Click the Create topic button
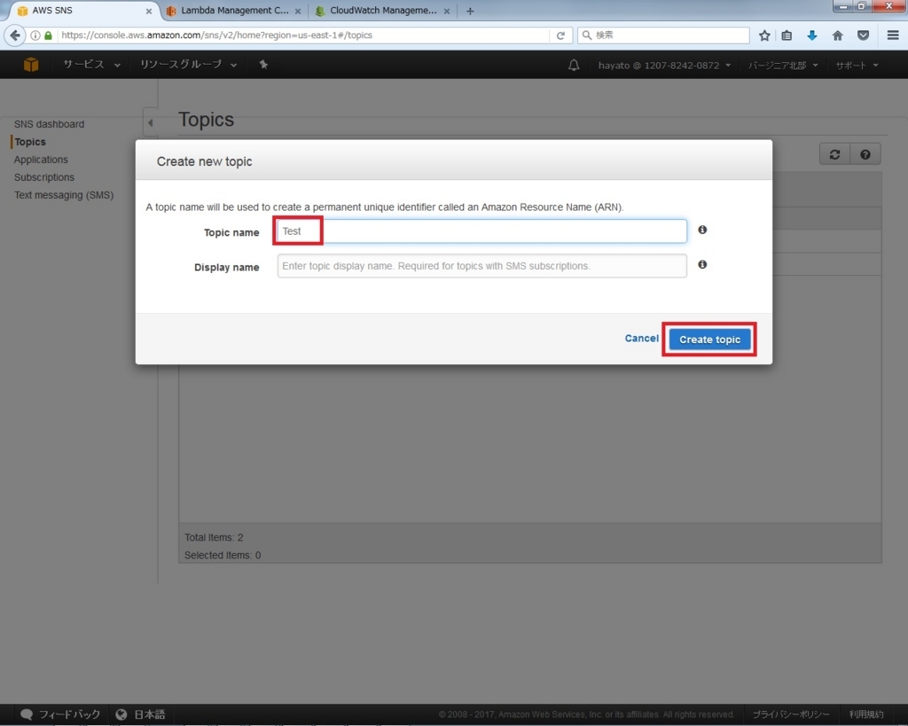Viewport: 908px width, 726px height. click(x=709, y=340)
